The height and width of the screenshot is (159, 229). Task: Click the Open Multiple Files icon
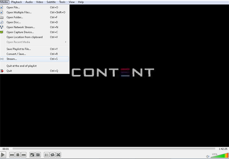pyautogui.click(x=2, y=12)
